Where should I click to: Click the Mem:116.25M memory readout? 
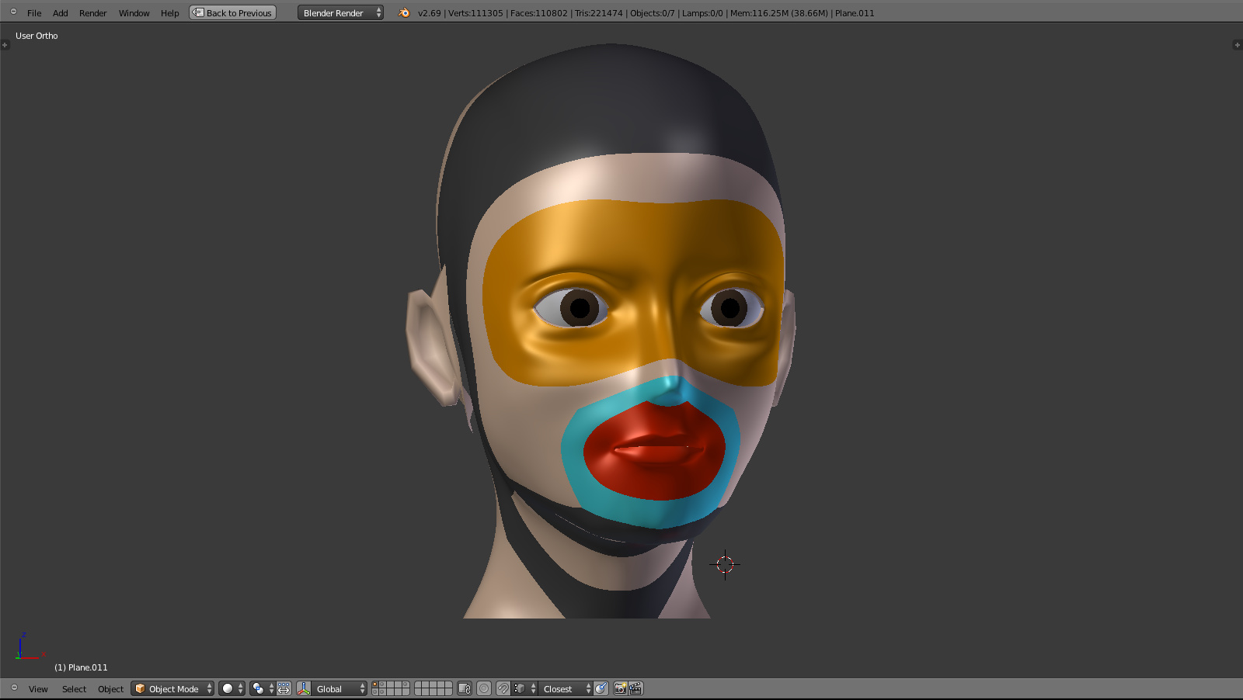[x=779, y=13]
